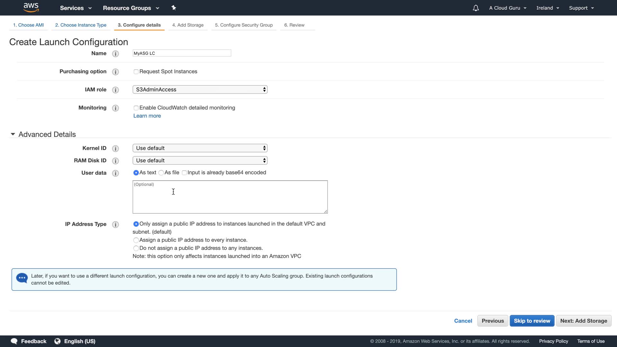Click the pin shortcut icon in navbar

click(174, 8)
